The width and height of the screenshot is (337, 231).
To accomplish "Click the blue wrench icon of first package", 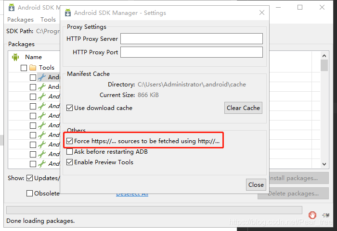I will point(42,77).
